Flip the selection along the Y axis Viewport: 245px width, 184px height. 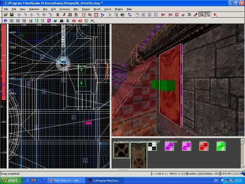coord(32,15)
